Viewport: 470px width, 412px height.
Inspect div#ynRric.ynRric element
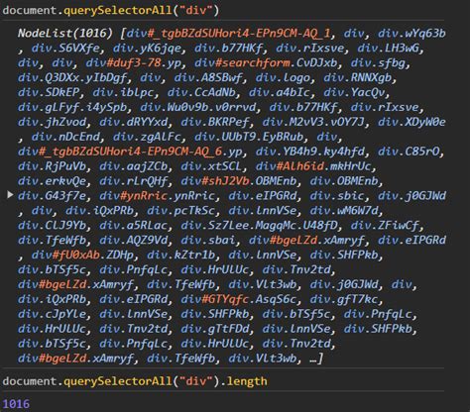[157, 196]
